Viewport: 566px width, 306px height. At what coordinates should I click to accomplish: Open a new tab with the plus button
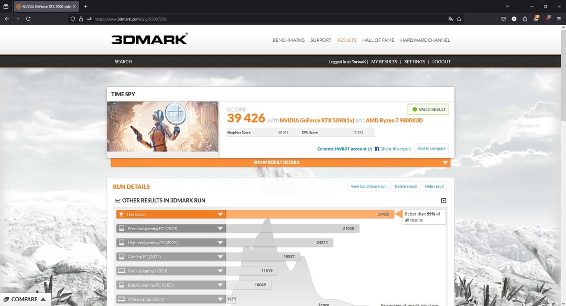click(85, 6)
